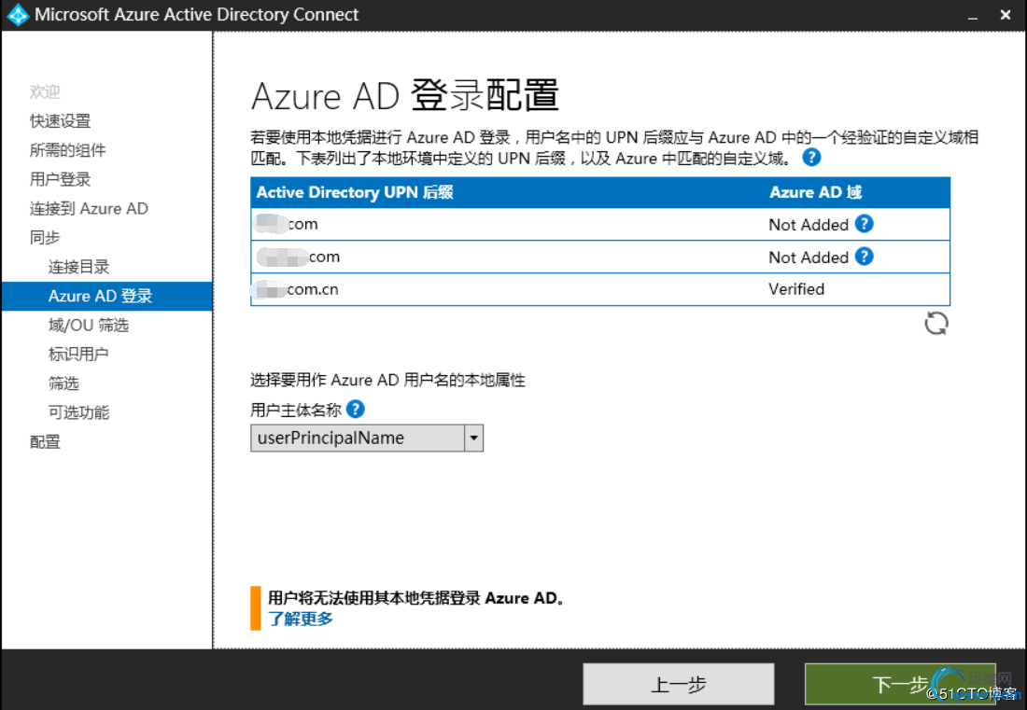Open the 标识用户 step

[x=78, y=354]
